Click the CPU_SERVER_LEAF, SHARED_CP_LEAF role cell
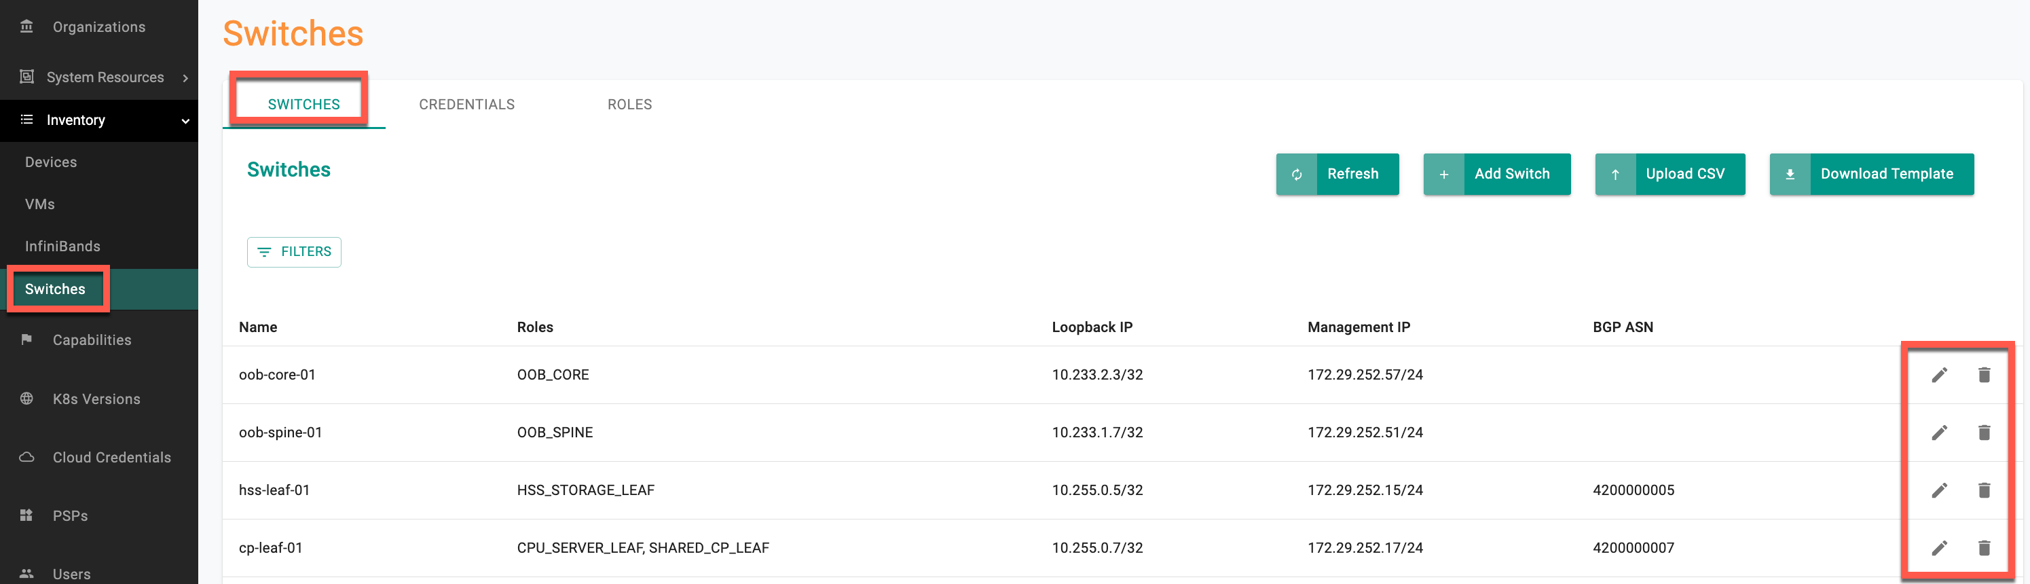The image size is (2030, 584). [x=643, y=547]
